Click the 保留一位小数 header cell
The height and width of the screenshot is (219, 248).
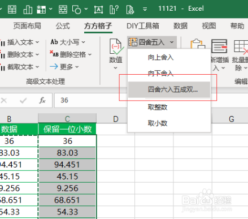(x=67, y=129)
